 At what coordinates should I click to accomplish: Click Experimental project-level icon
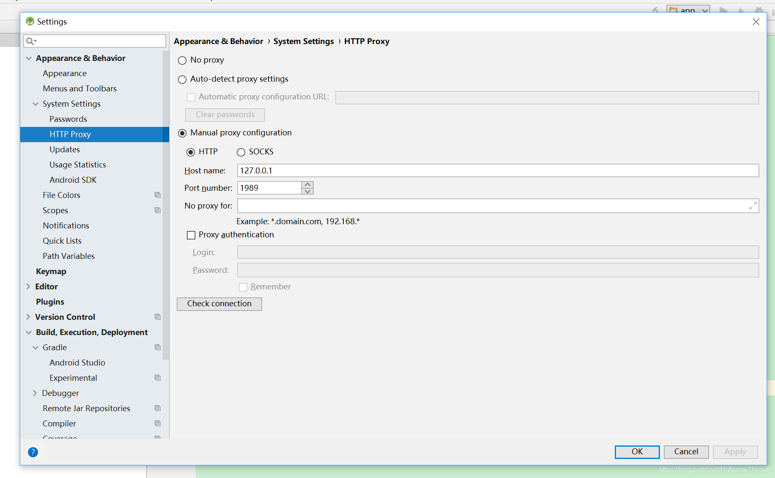(x=158, y=378)
